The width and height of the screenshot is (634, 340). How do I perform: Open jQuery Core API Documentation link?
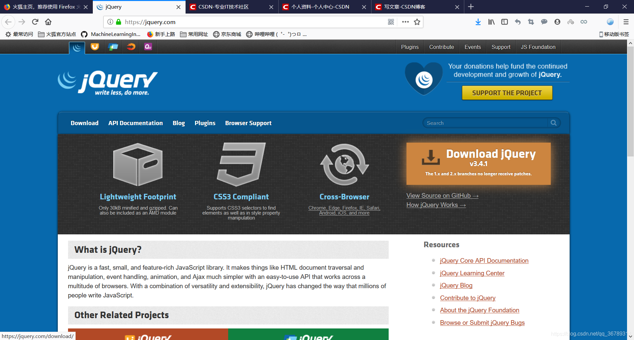tap(484, 260)
